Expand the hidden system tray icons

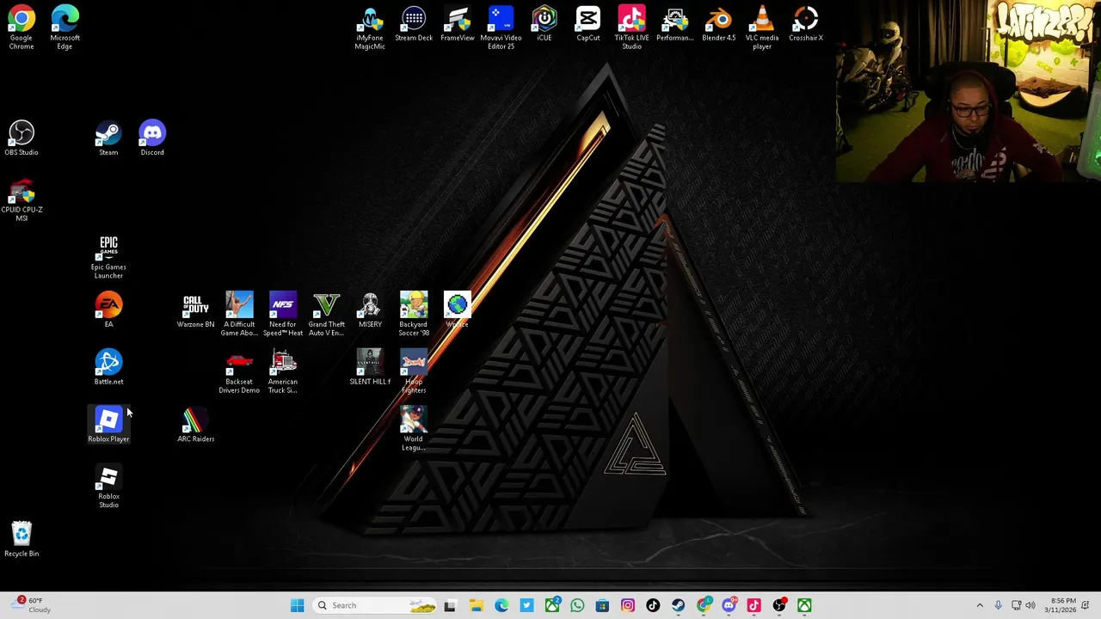coord(980,605)
